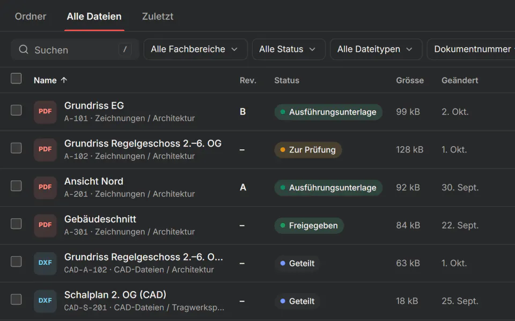Screen dimensions: 515x321
Task: Open the file Schalplan 2. OG (CAD)
Action: tap(115, 295)
